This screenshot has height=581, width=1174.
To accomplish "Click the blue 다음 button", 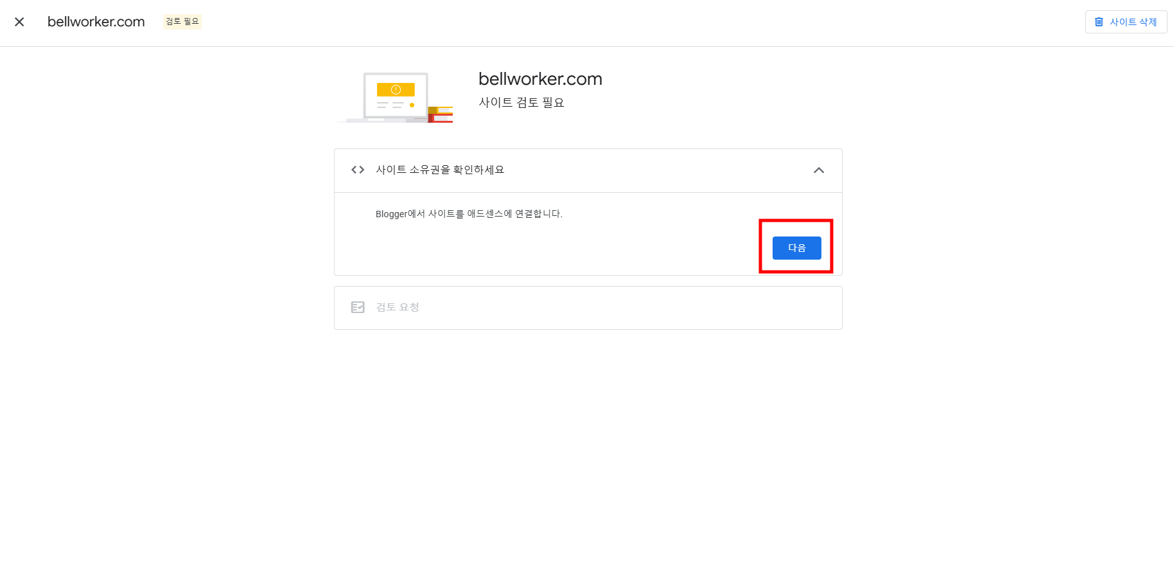I will pos(796,248).
